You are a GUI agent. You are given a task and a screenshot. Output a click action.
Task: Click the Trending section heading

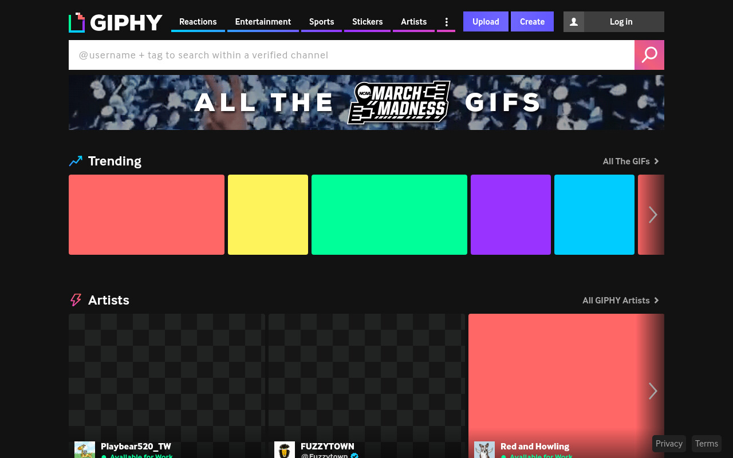click(115, 161)
